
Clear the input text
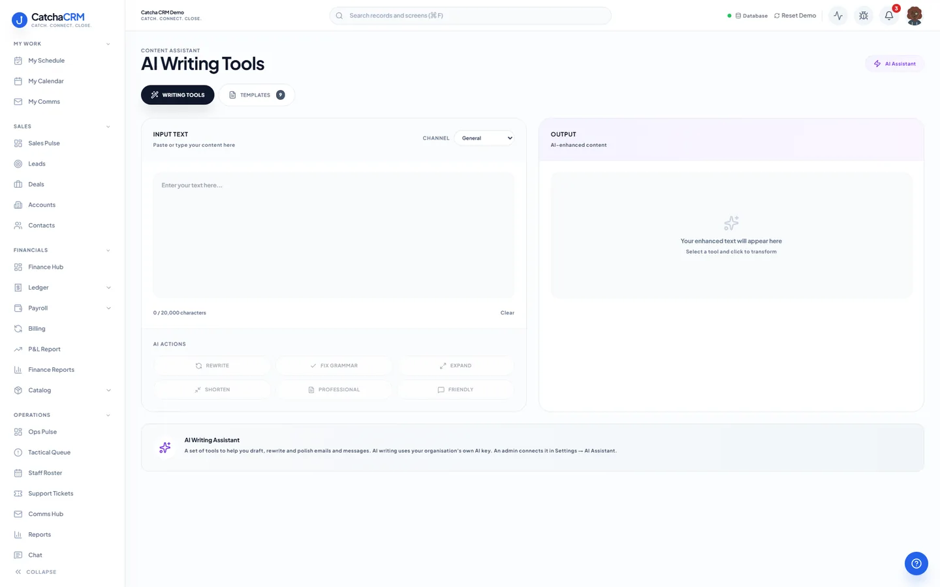[x=507, y=313]
